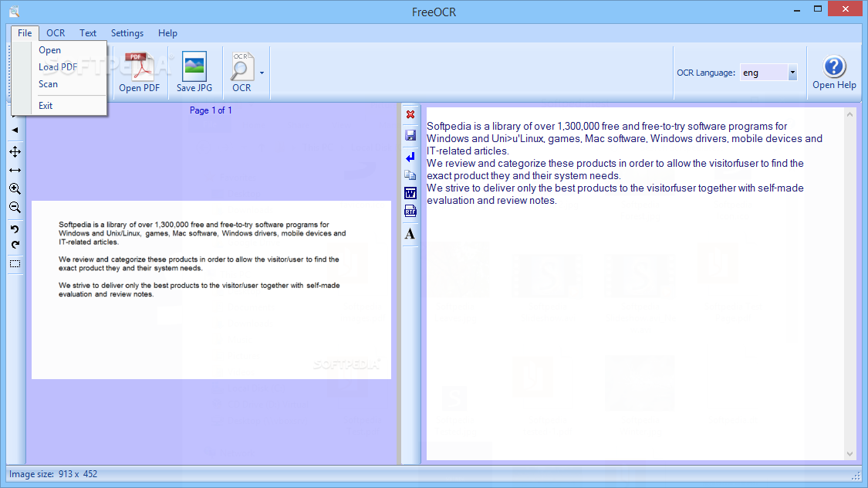Open the Settings menu
This screenshot has width=868, height=488.
point(127,33)
